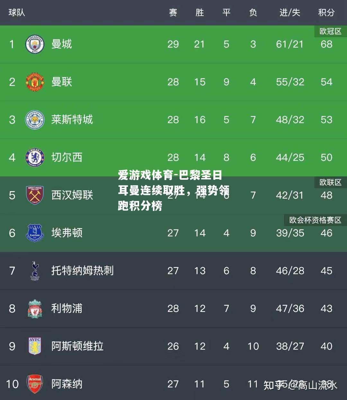The width and height of the screenshot is (347, 400).
Task: Click the 爱游戏体育 overlay headline text
Action: tap(173, 190)
